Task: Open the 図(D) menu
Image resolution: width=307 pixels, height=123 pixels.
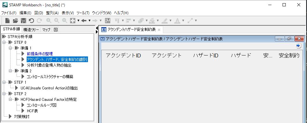Action: [x=38, y=13]
